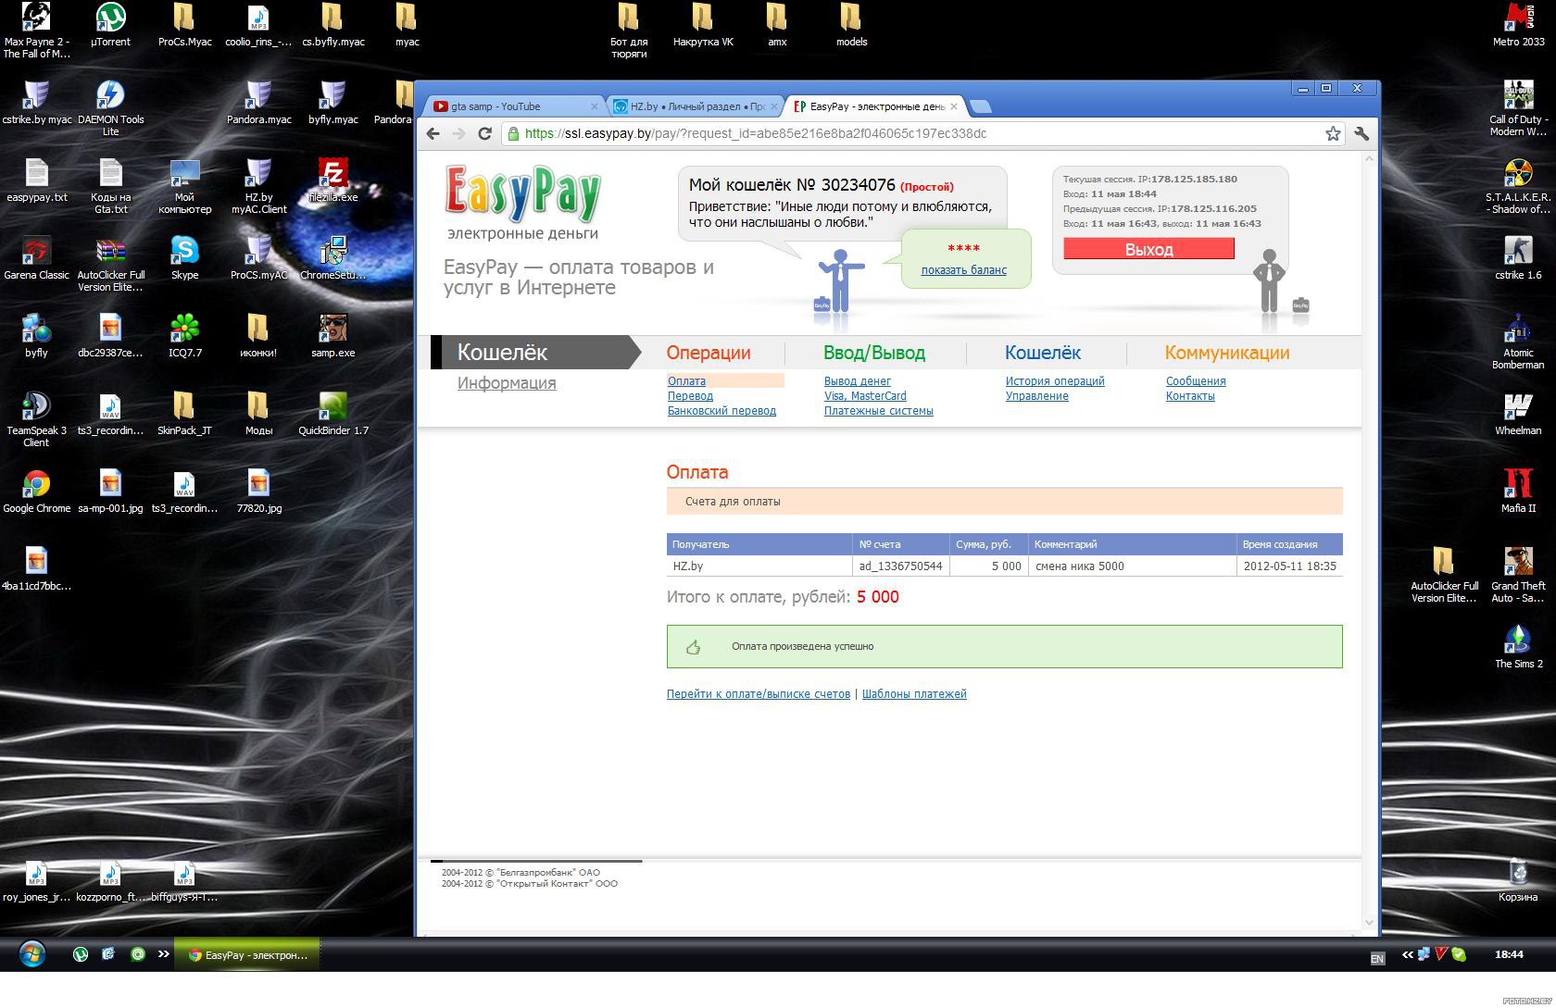Click the HZ.by recipient cell
Screen dimensions: 1556x1008
coord(759,566)
